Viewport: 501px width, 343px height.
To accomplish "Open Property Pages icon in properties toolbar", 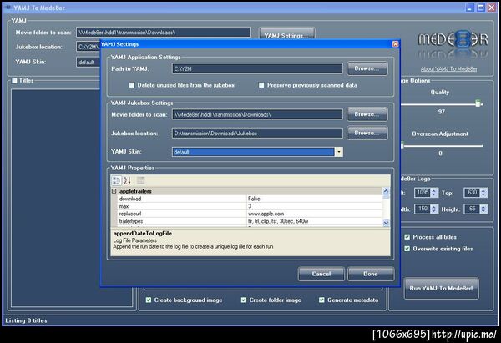I will (x=140, y=181).
